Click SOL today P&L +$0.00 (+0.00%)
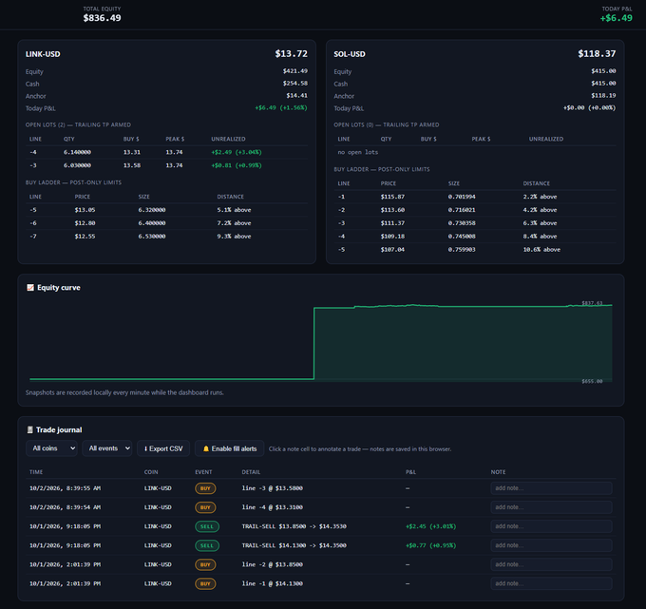The height and width of the screenshot is (609, 646). pos(590,108)
